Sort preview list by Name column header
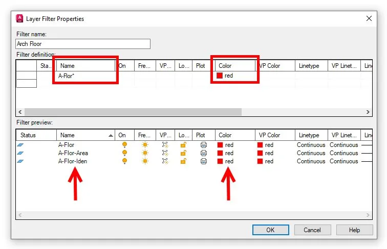 tap(84, 135)
